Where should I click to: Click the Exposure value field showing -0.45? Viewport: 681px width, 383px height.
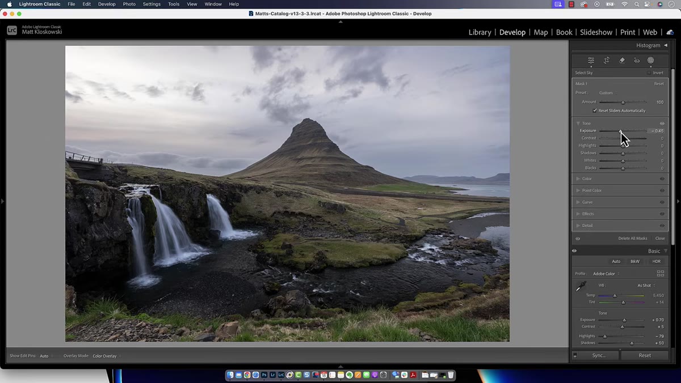coord(658,131)
